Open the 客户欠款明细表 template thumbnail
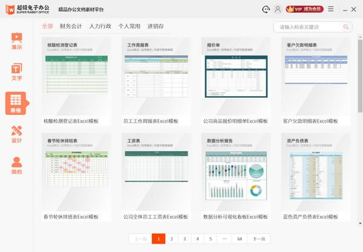This screenshot has width=363, height=252. click(x=316, y=77)
